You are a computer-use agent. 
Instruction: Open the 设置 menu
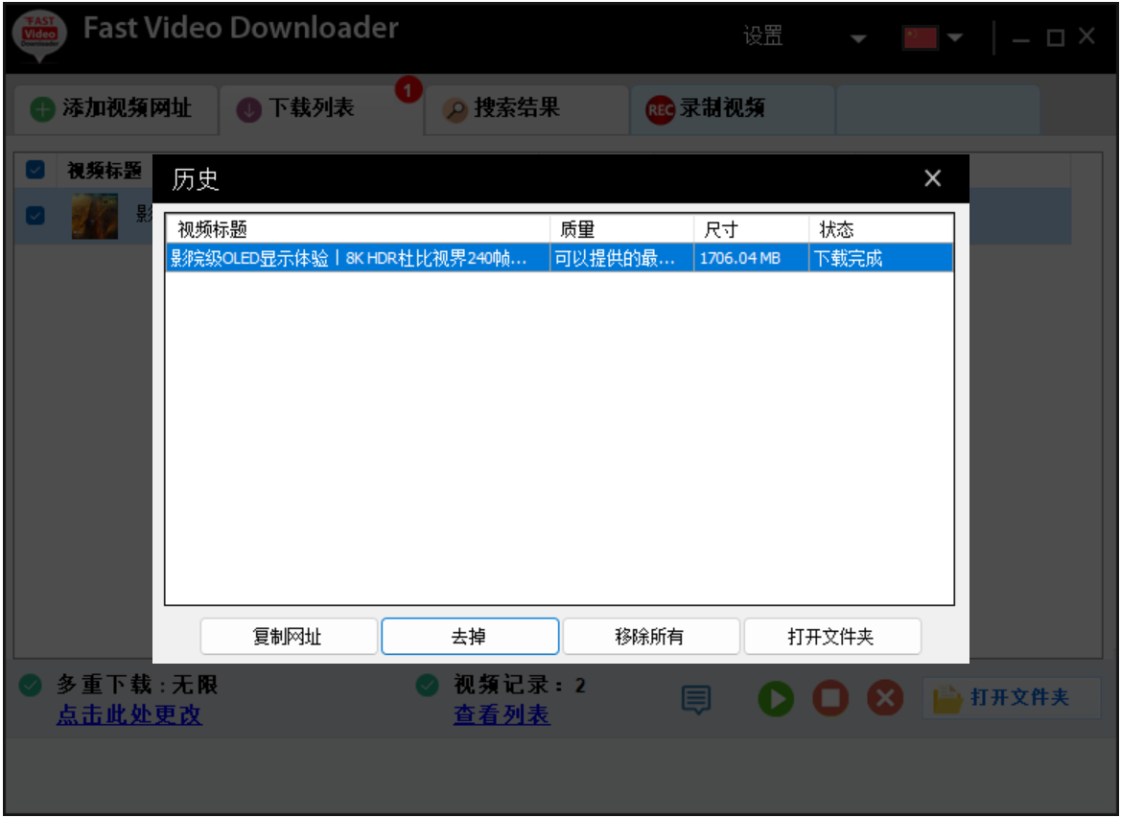[762, 35]
